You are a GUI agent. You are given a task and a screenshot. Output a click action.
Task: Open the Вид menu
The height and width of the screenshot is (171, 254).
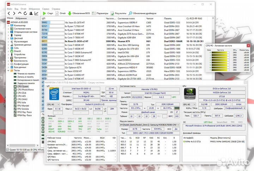(x=16, y=9)
